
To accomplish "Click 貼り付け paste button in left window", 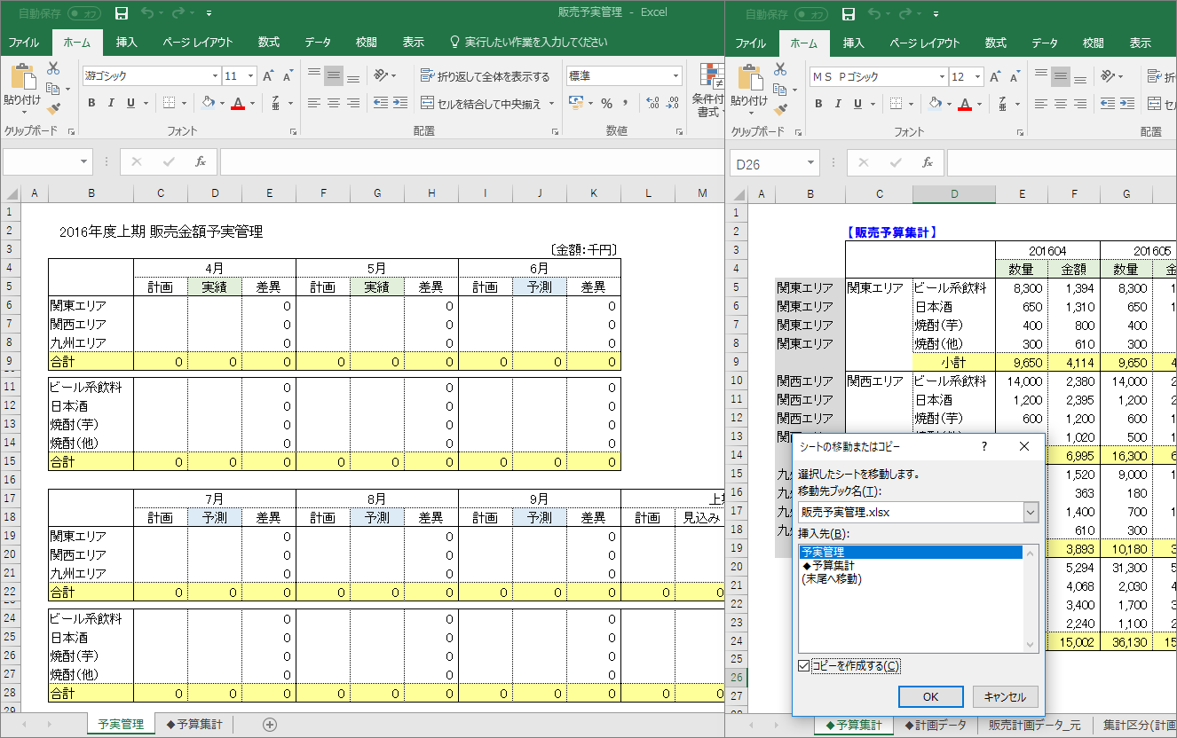I will (23, 85).
